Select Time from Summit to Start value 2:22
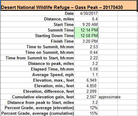Viewport: 138px width, 116px height. 86,58
